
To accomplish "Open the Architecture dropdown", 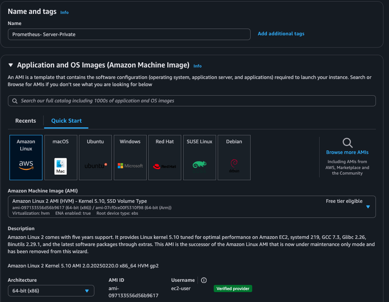I will pyautogui.click(x=87, y=290).
